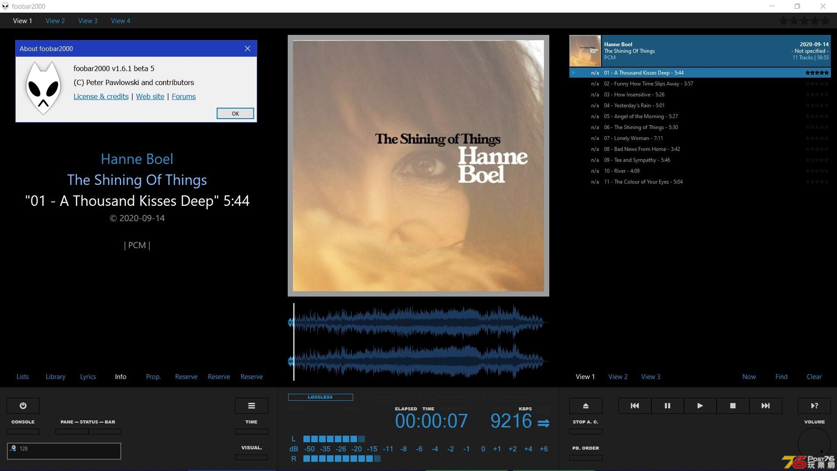Click the album cover art image
837x471 pixels.
(x=418, y=166)
